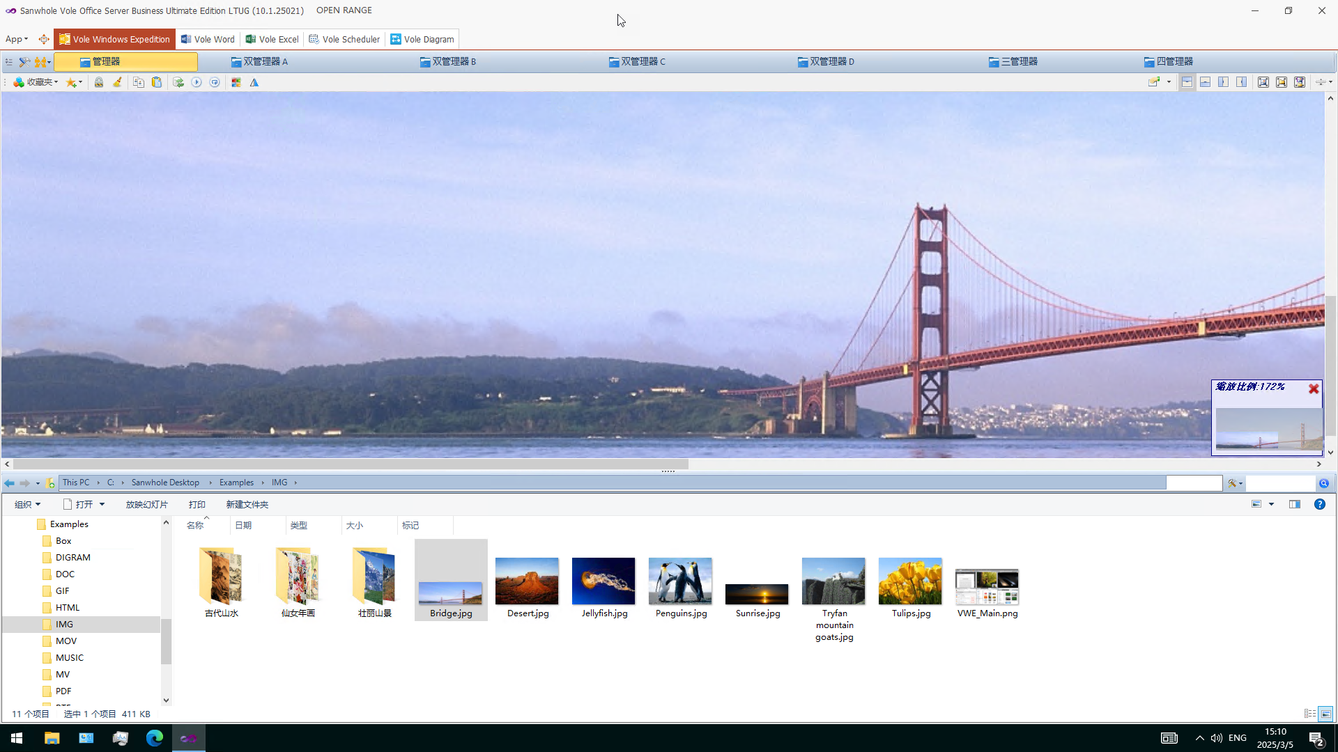This screenshot has width=1338, height=752.
Task: Click the horizontal image scrollbar thumb
Action: 351,464
